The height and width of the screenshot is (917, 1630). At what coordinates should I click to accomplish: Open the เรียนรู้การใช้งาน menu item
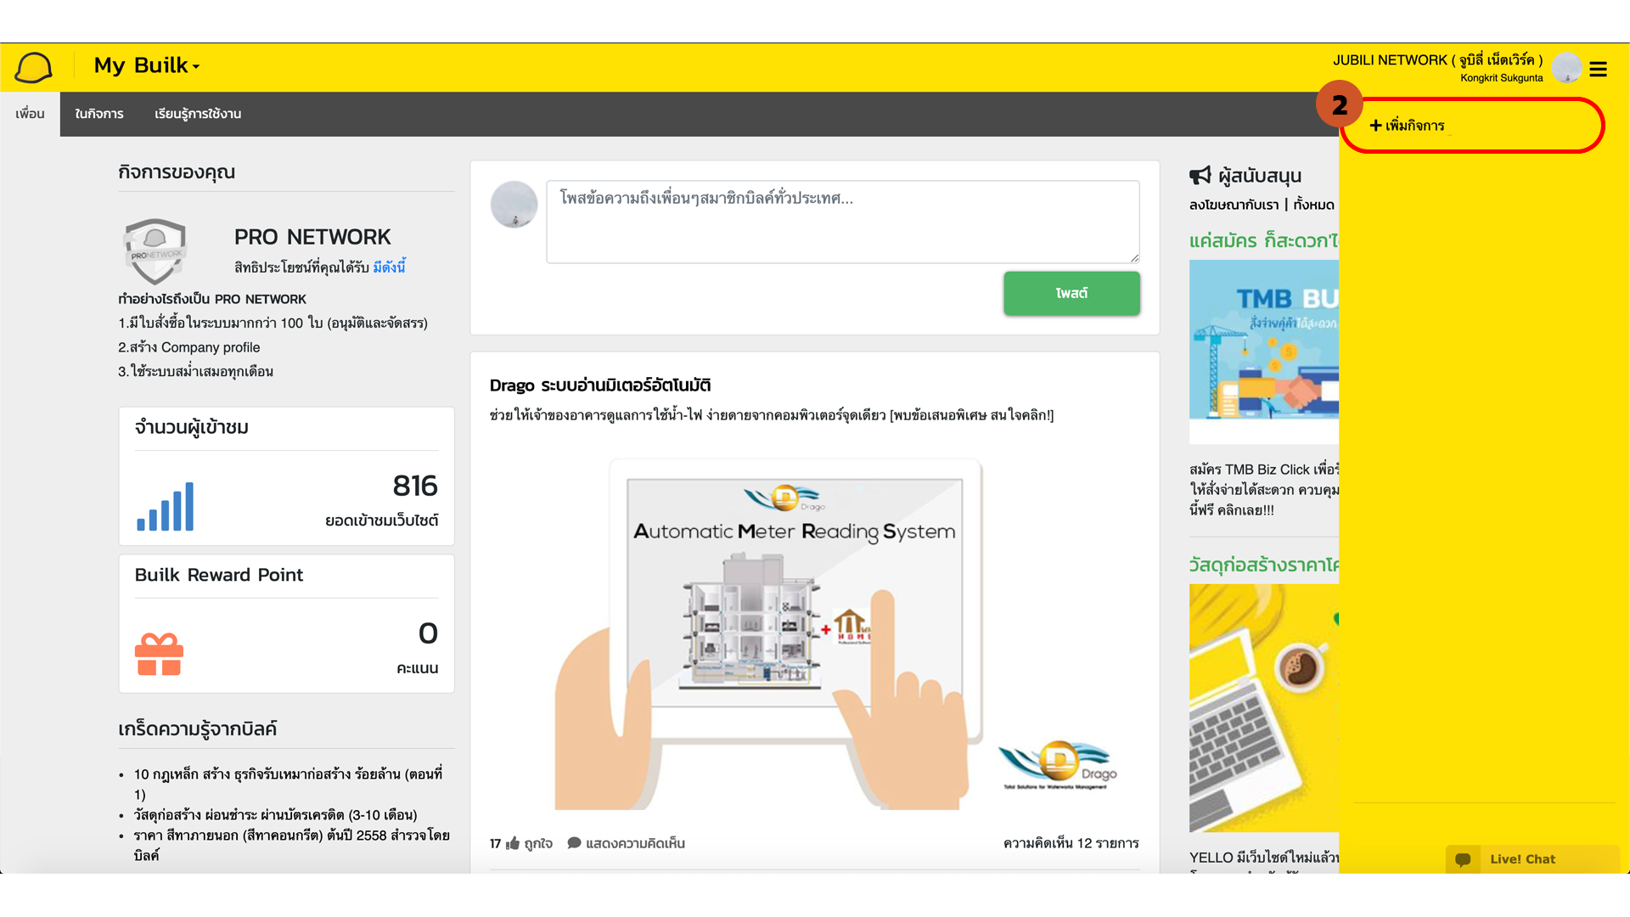click(197, 114)
